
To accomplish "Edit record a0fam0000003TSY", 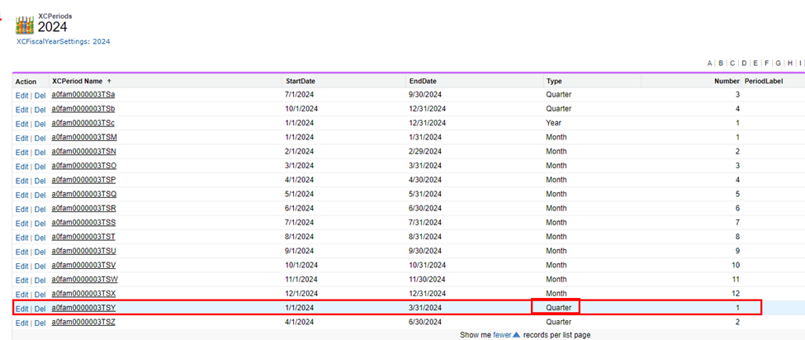I will [21, 309].
